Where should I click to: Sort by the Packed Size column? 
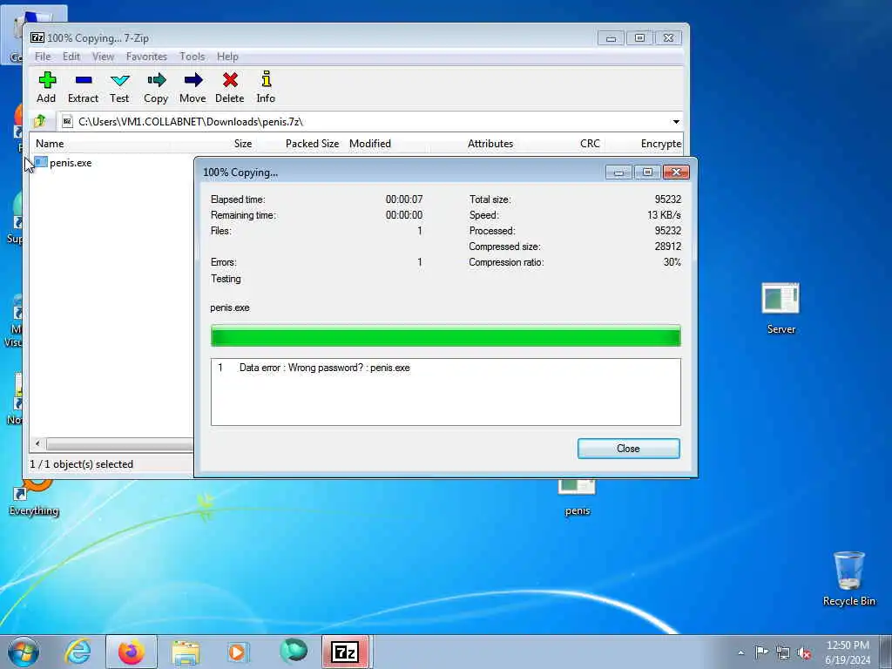click(312, 144)
